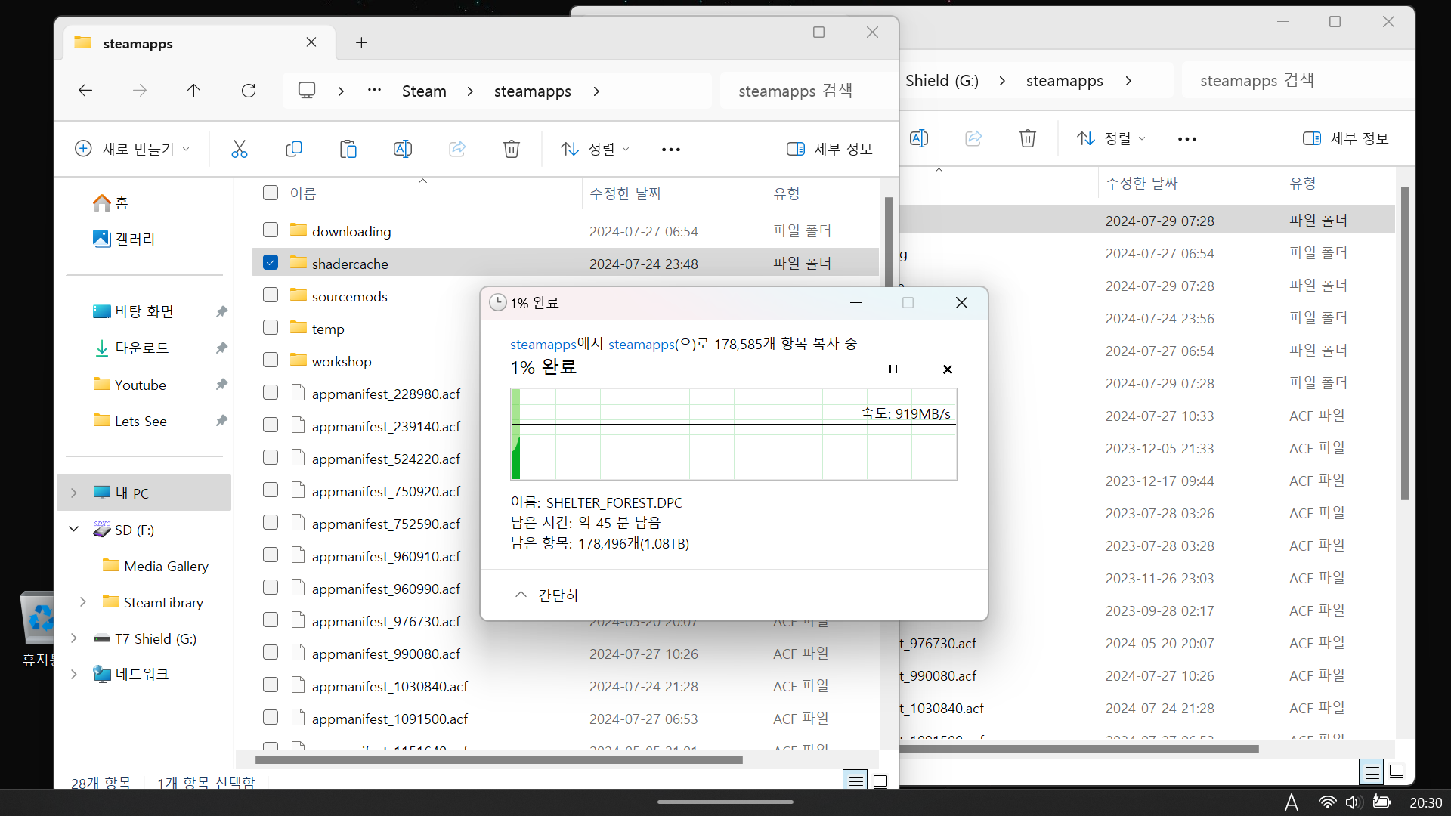
Task: Open a new tab with the plus button
Action: (361, 43)
